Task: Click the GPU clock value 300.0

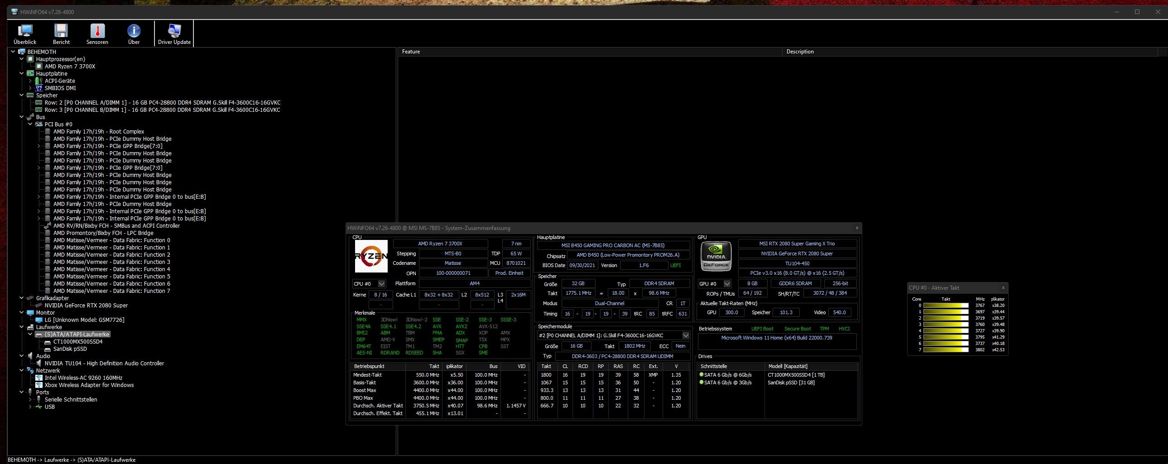Action: tap(731, 313)
